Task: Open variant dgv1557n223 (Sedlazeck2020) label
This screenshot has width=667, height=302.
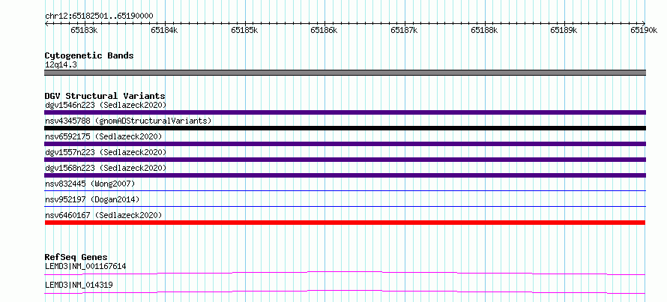Action: coord(106,152)
